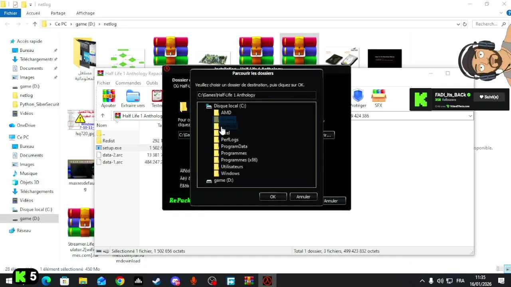Click Explorer up-directory arrow

(x=35, y=24)
